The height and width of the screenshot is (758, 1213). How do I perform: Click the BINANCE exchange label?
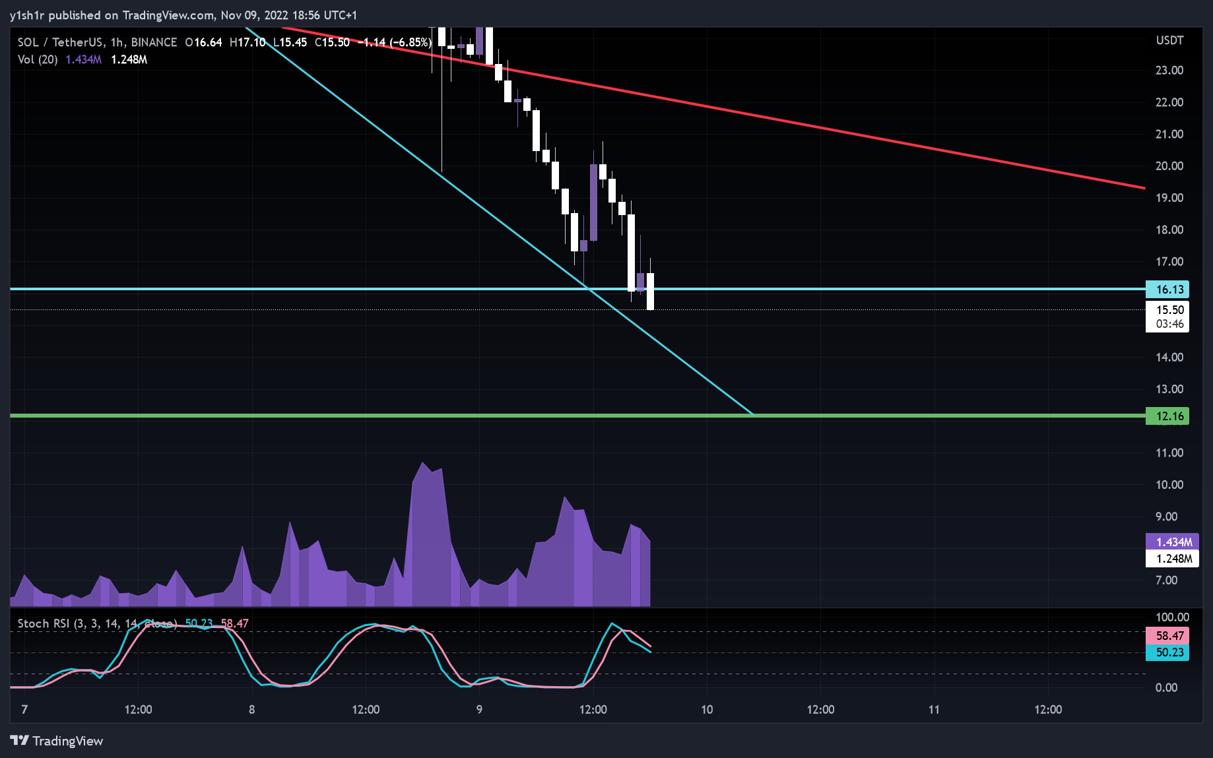pos(154,42)
